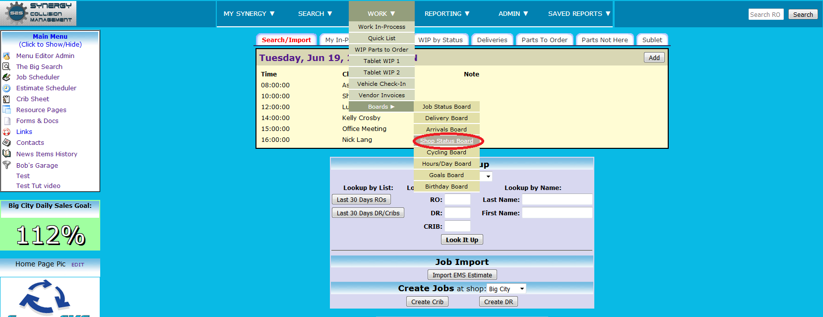The image size is (823, 317).
Task: Click the Menu Editor Admin icon
Action: [6, 56]
